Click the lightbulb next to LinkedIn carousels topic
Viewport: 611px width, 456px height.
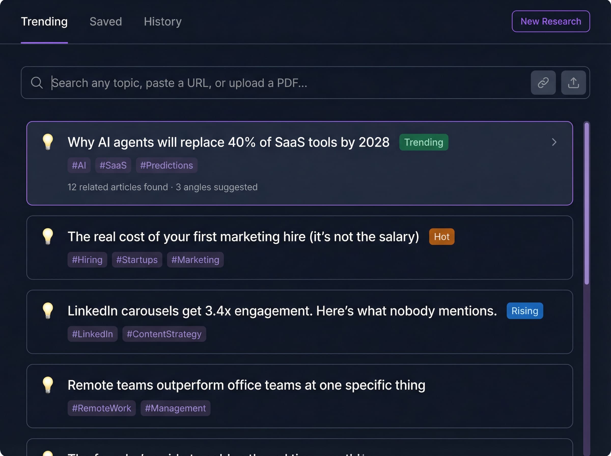tap(48, 310)
